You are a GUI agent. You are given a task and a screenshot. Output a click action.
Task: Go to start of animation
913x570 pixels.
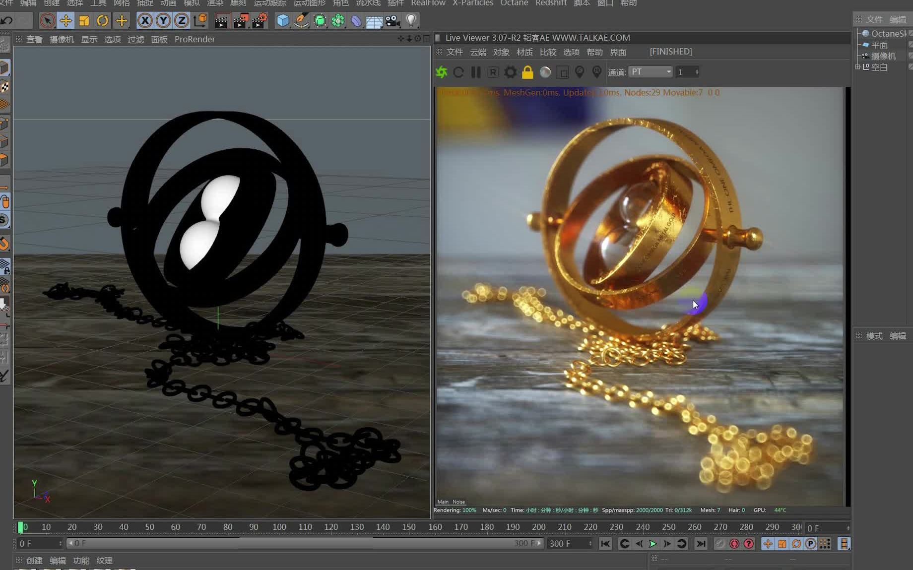[x=605, y=544]
